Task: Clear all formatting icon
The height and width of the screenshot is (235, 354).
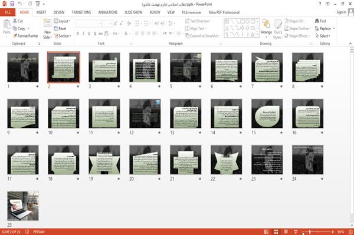Action: tap(129, 24)
